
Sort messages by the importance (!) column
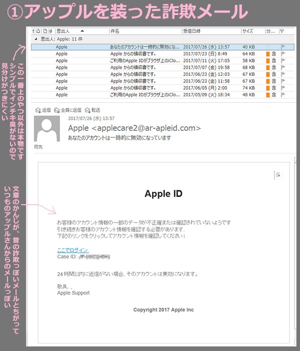[x=33, y=31]
